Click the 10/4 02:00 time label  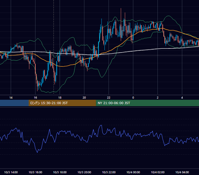(158, 172)
